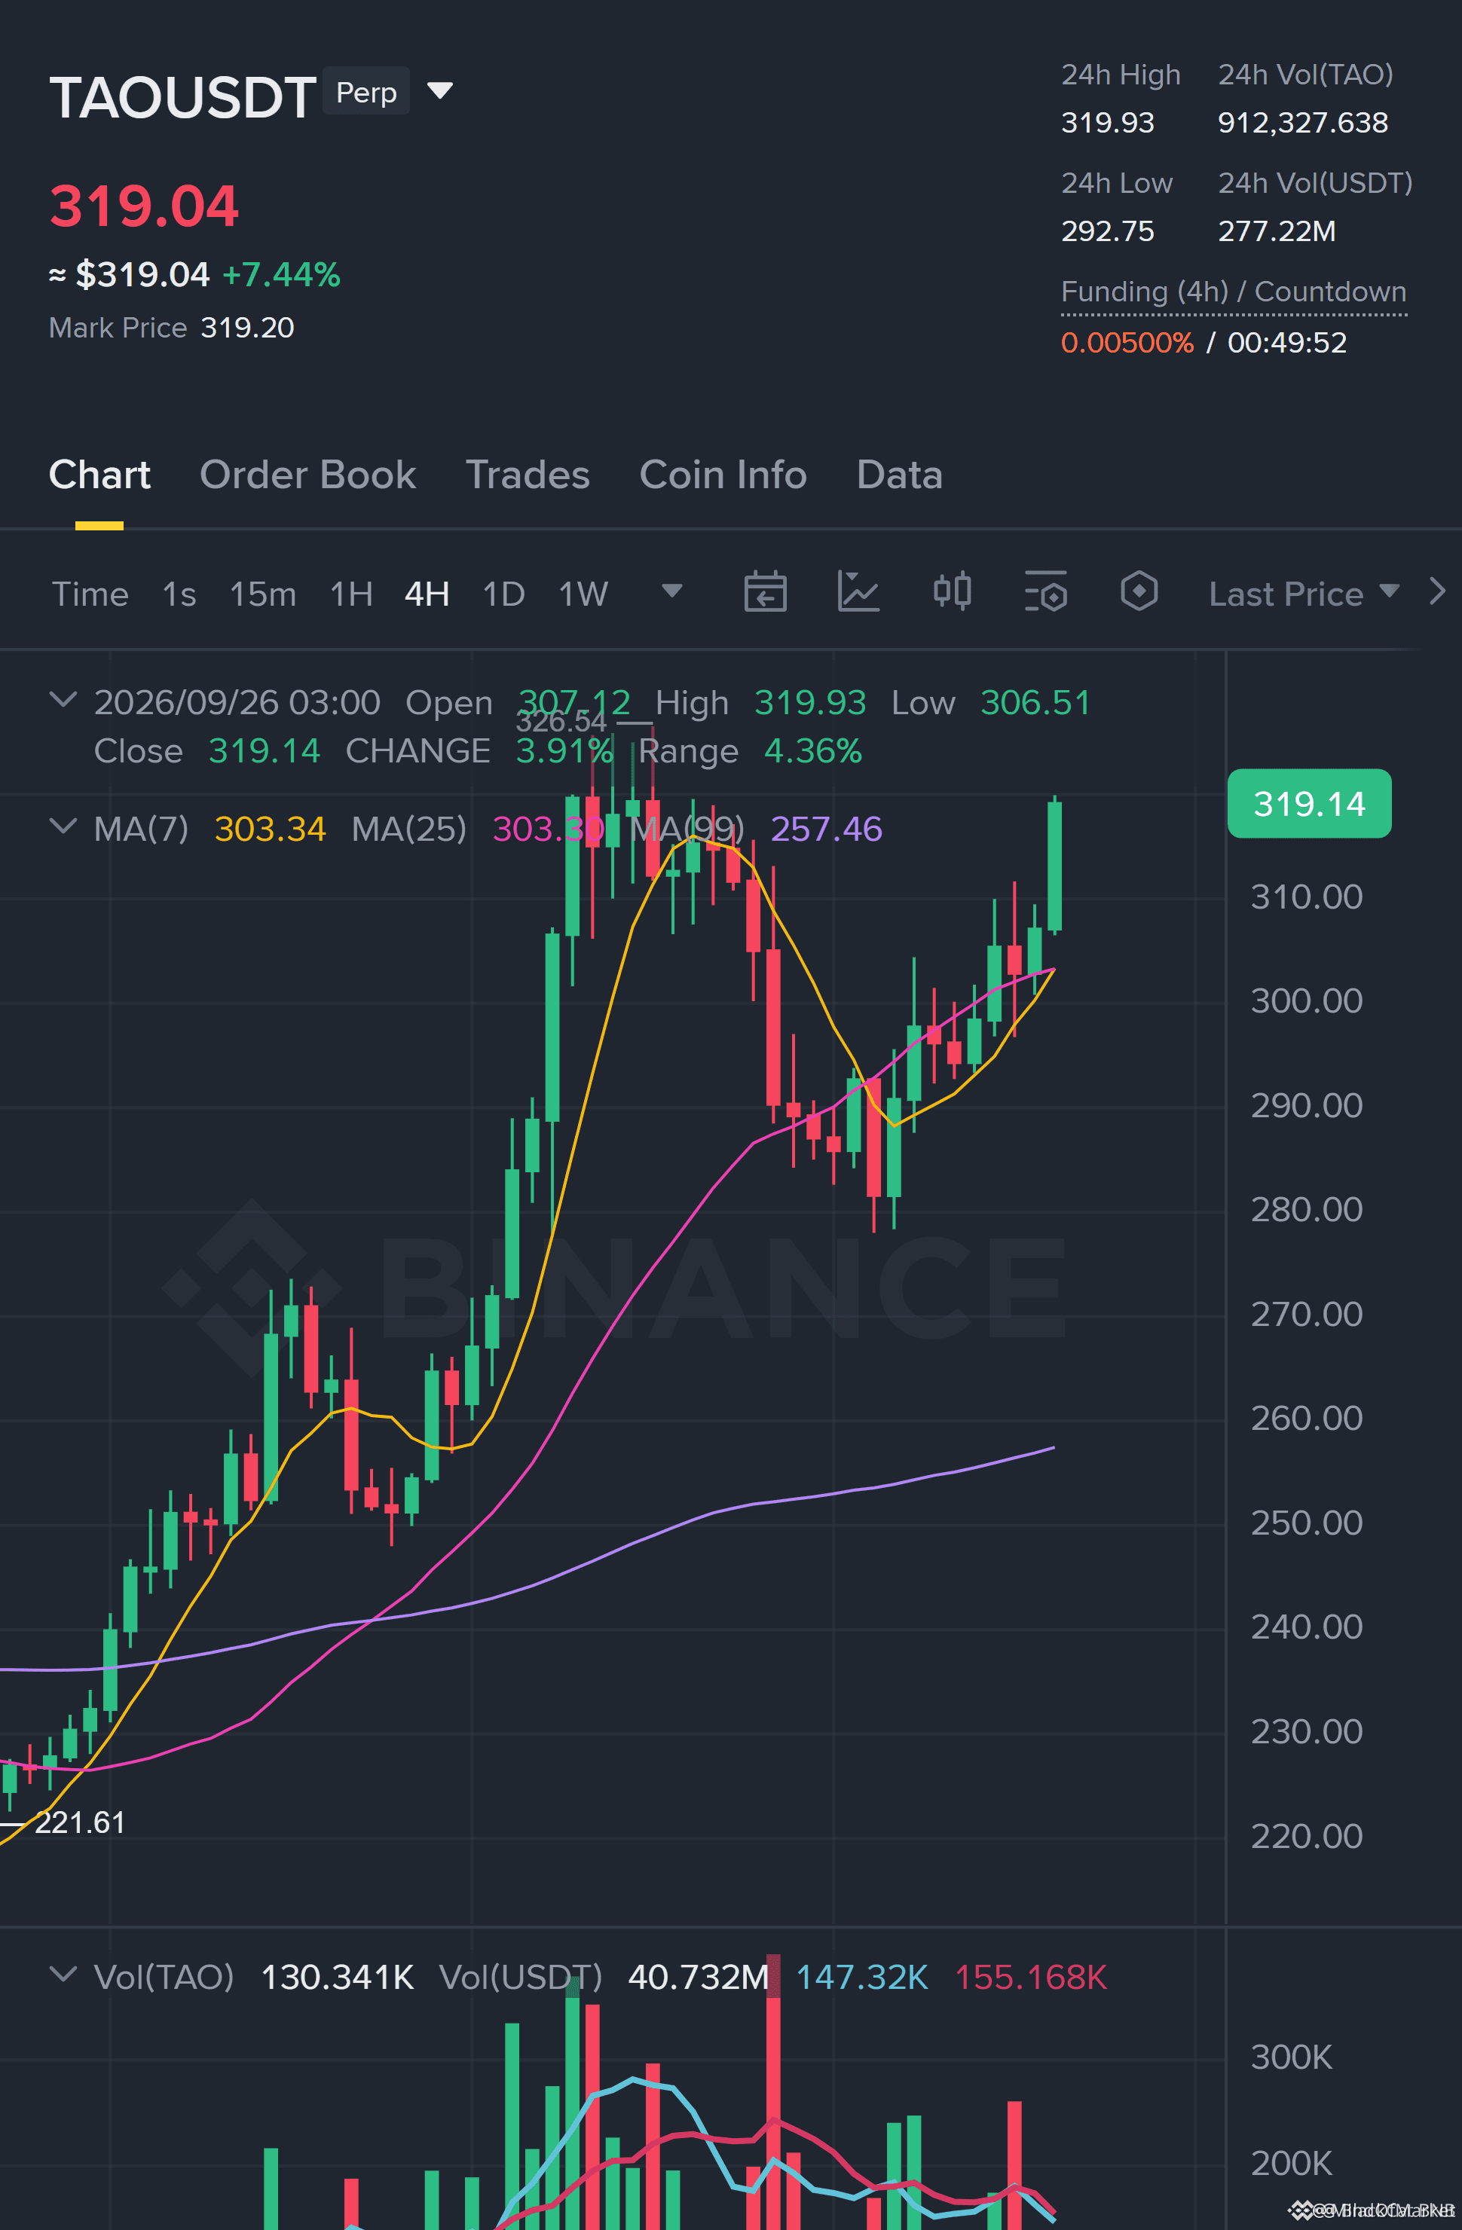This screenshot has width=1462, height=2230.
Task: Expand the Last Price dropdown
Action: coord(1303,594)
